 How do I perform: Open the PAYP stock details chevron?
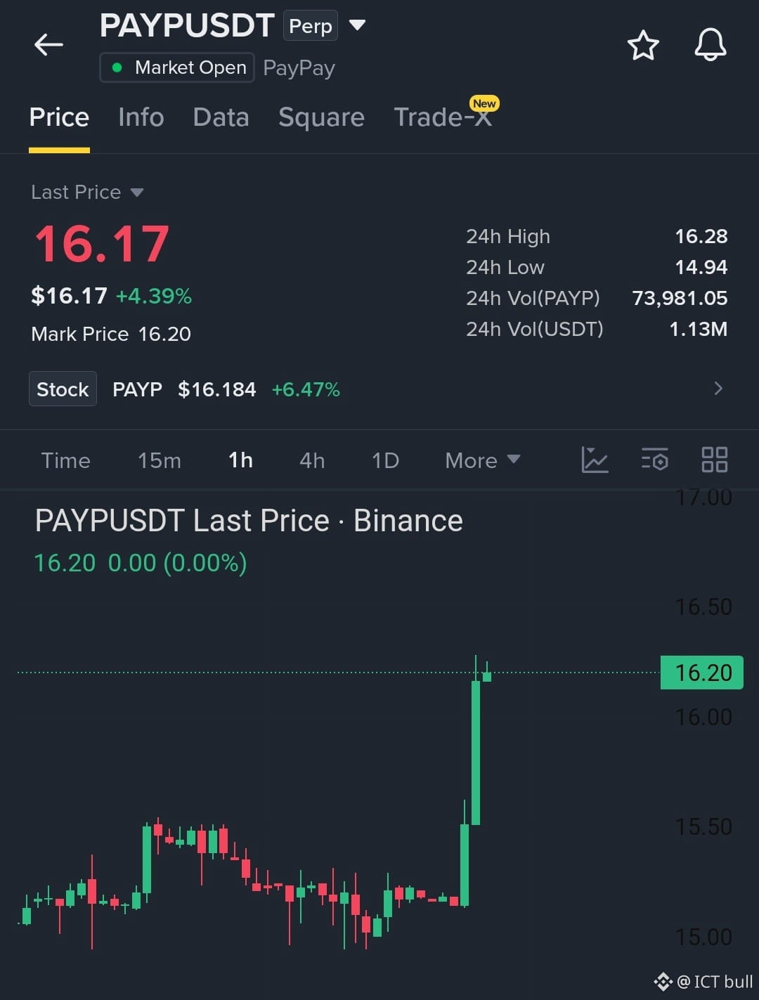tap(718, 389)
